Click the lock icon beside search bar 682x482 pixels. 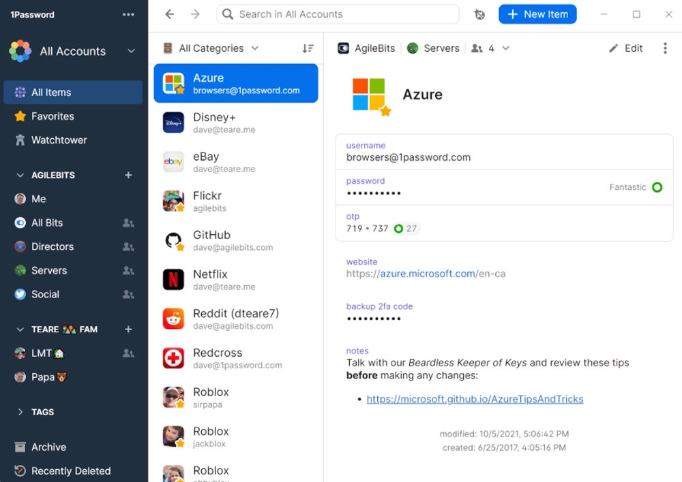point(479,14)
